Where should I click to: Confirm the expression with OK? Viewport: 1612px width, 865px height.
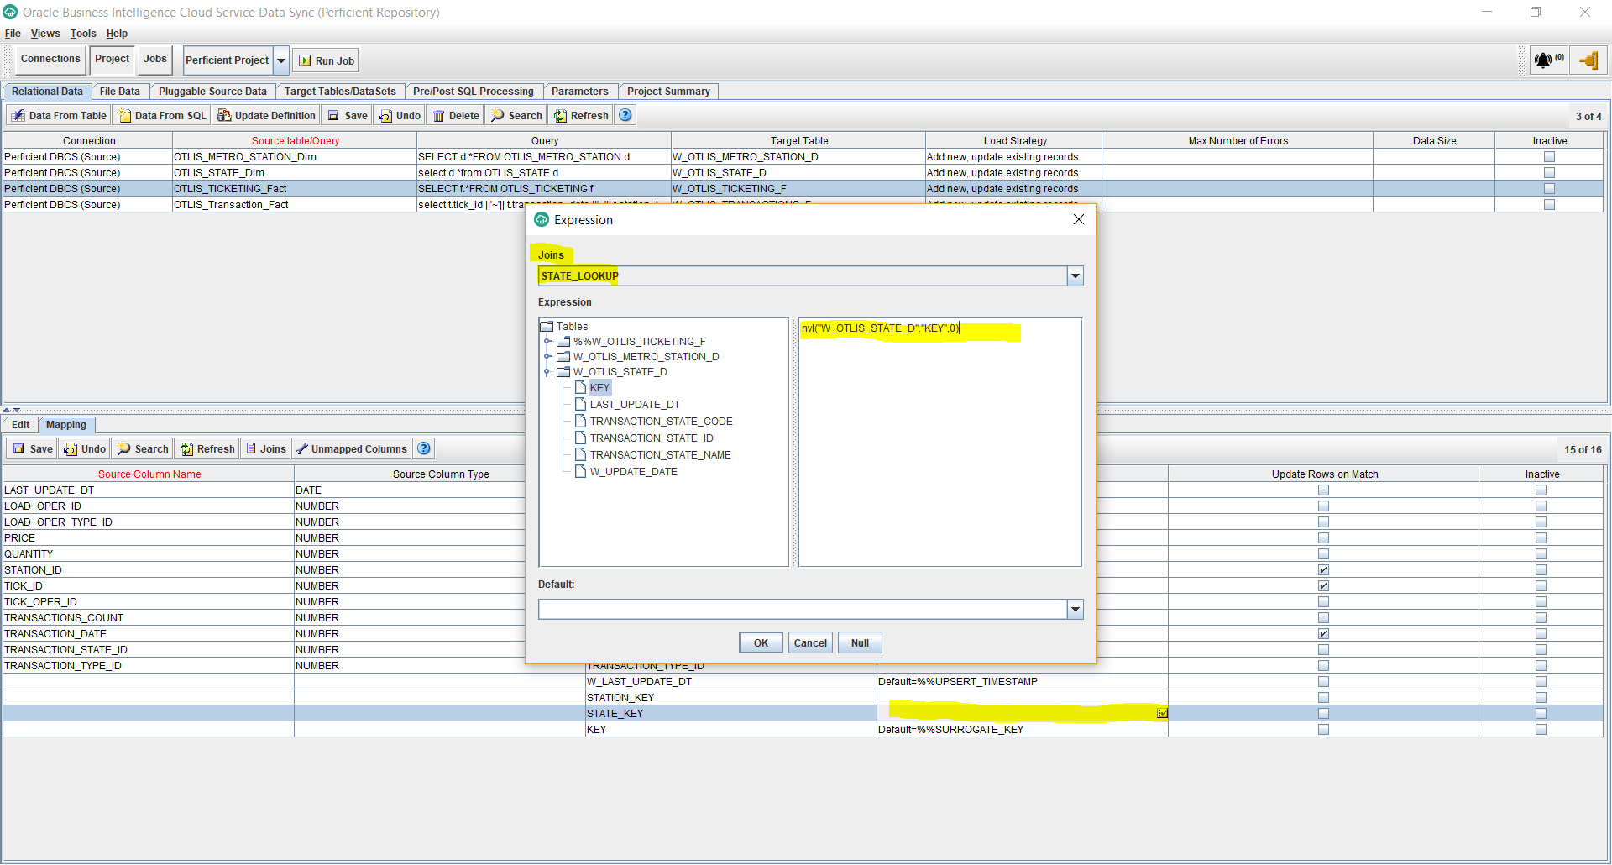(761, 643)
